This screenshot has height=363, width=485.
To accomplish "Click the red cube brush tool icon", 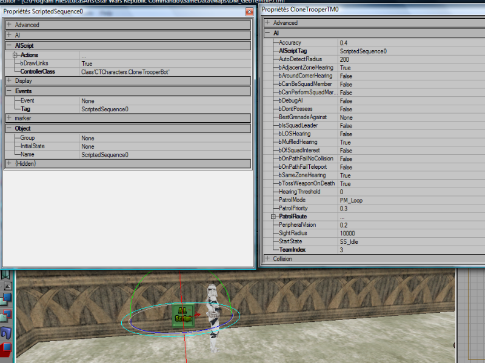I will coord(5,350).
